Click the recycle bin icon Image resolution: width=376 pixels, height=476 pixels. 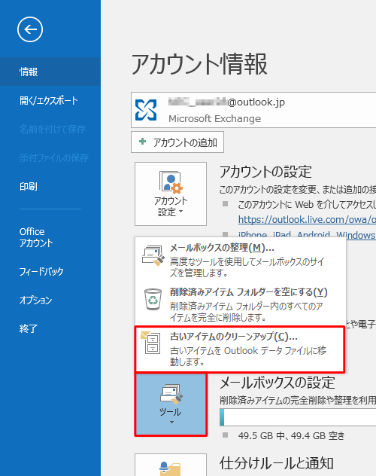pyautogui.click(x=153, y=299)
